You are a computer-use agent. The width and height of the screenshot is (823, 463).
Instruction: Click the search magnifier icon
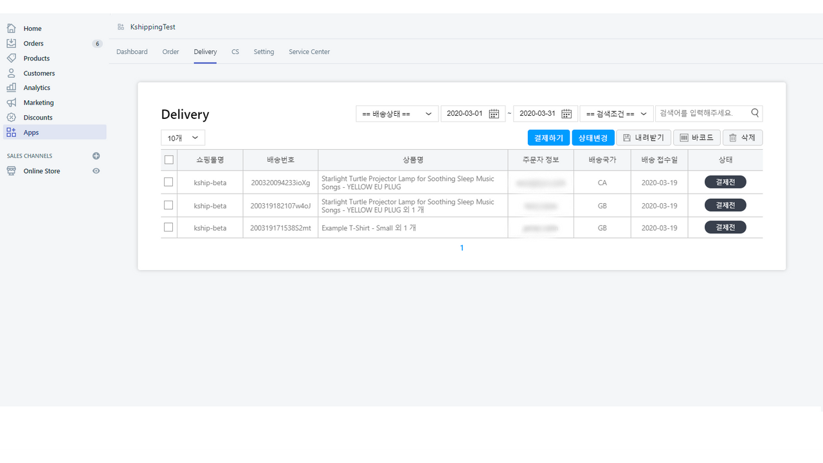tap(755, 113)
